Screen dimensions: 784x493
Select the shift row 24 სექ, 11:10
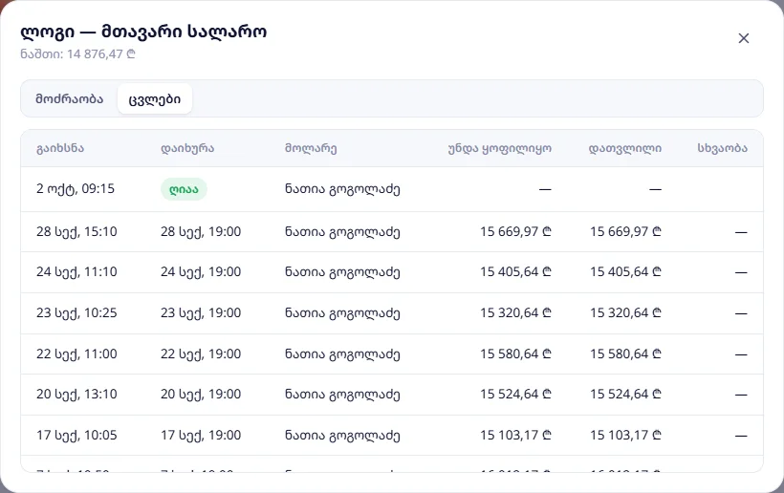click(x=392, y=272)
